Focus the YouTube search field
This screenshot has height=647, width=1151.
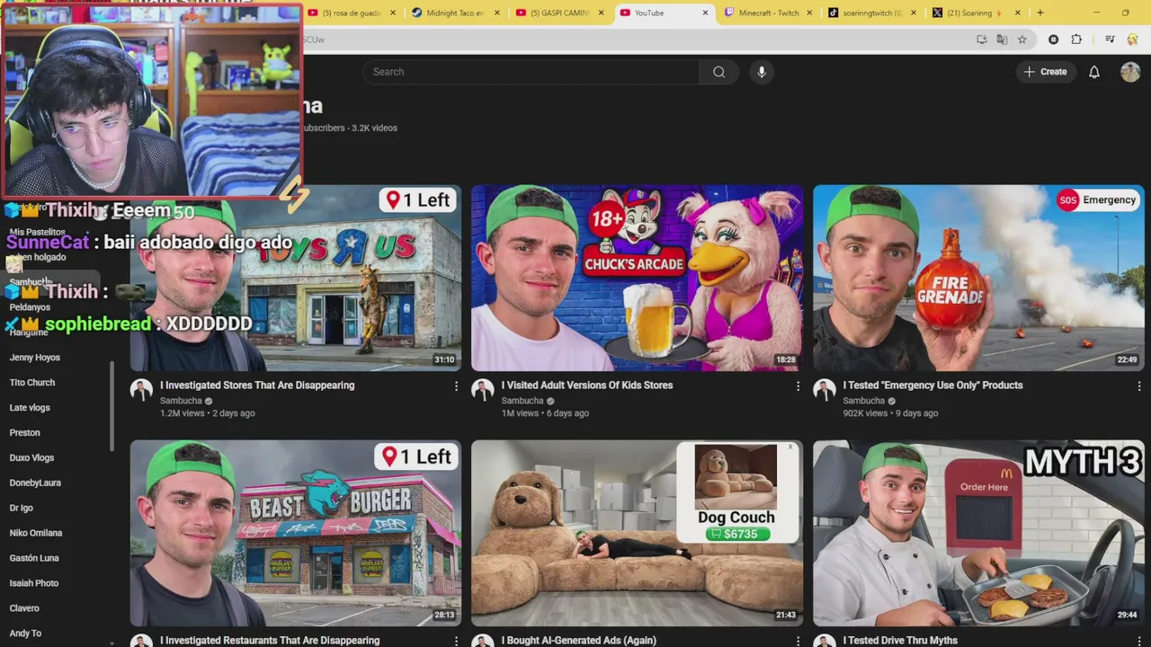click(x=531, y=72)
